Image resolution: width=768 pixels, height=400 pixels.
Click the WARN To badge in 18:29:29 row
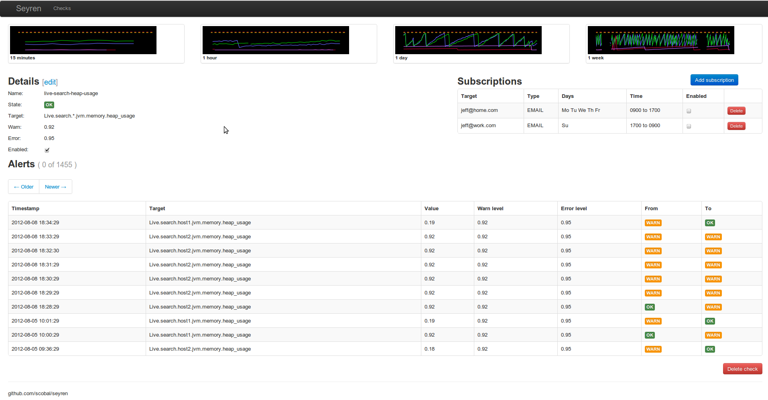[713, 293]
